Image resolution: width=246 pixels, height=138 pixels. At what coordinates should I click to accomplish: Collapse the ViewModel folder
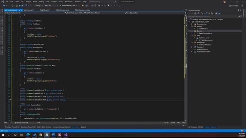point(192,43)
